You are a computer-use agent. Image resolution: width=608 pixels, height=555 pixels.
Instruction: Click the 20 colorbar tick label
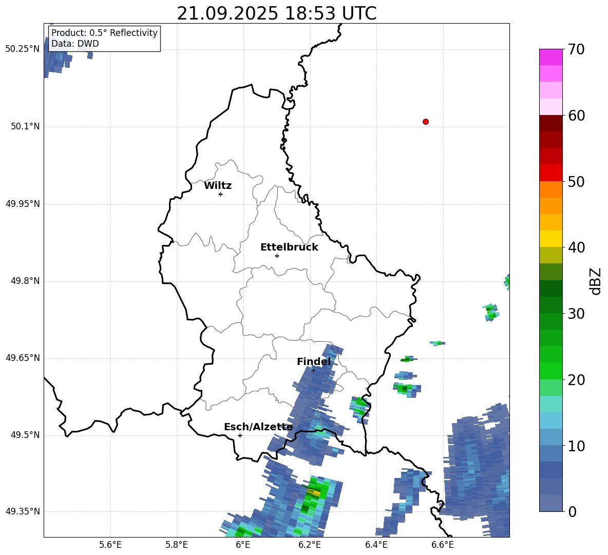(x=576, y=380)
